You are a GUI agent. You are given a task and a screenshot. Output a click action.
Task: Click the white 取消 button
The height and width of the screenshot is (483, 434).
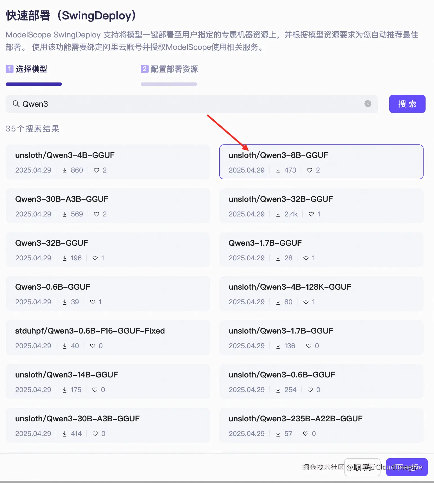click(x=362, y=467)
